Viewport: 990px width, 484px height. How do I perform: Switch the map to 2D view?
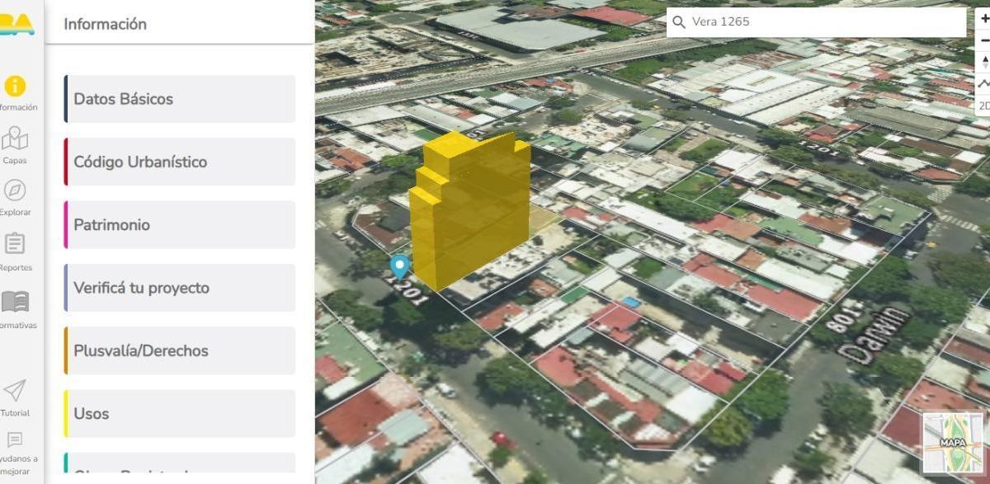983,106
